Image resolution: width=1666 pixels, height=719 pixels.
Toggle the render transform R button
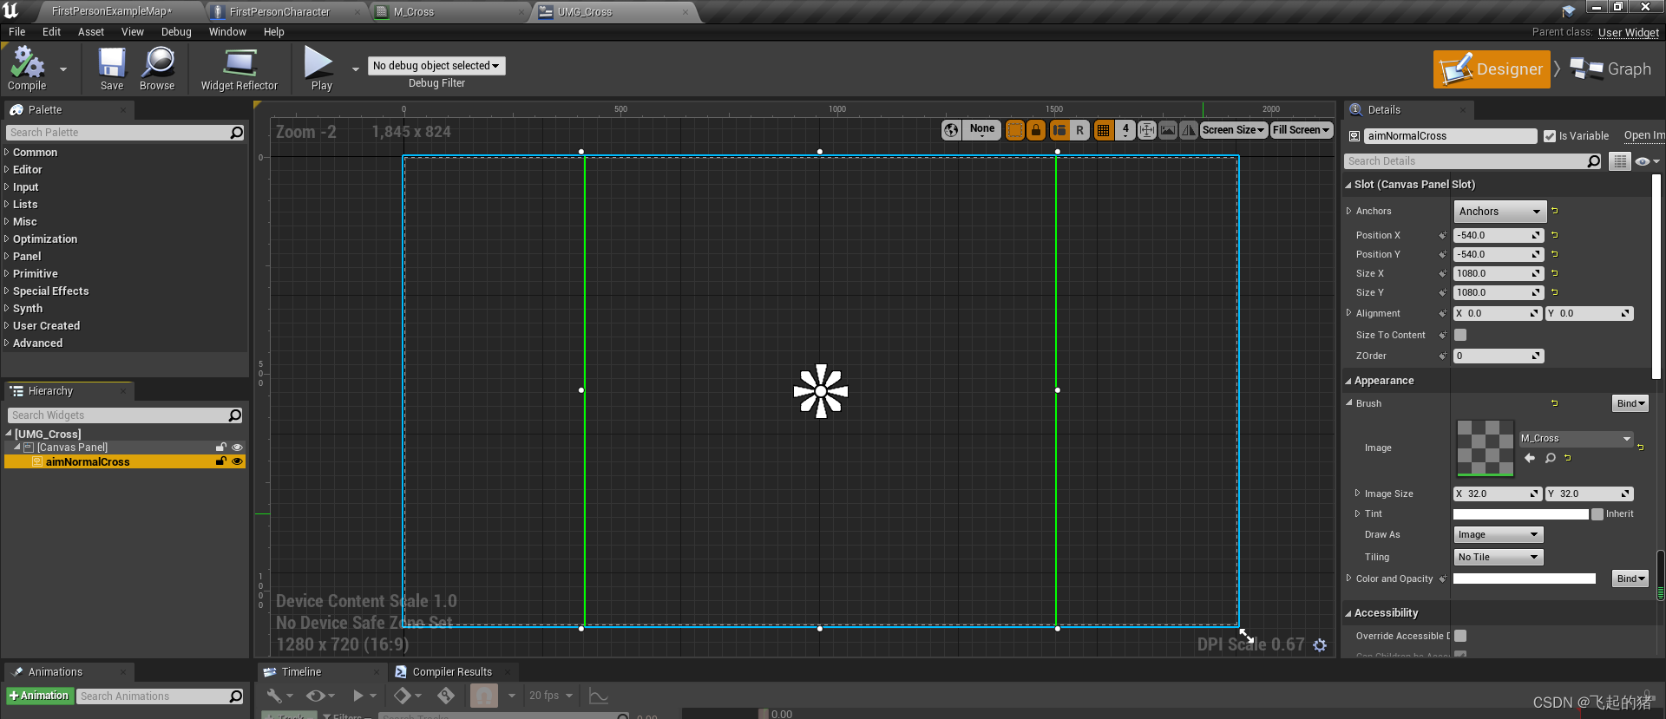1079,130
